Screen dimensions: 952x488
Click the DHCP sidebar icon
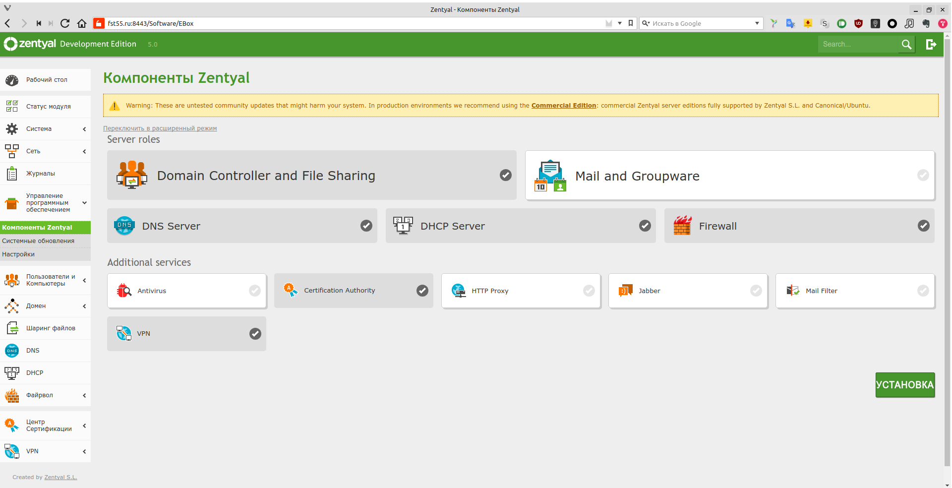[x=12, y=373]
